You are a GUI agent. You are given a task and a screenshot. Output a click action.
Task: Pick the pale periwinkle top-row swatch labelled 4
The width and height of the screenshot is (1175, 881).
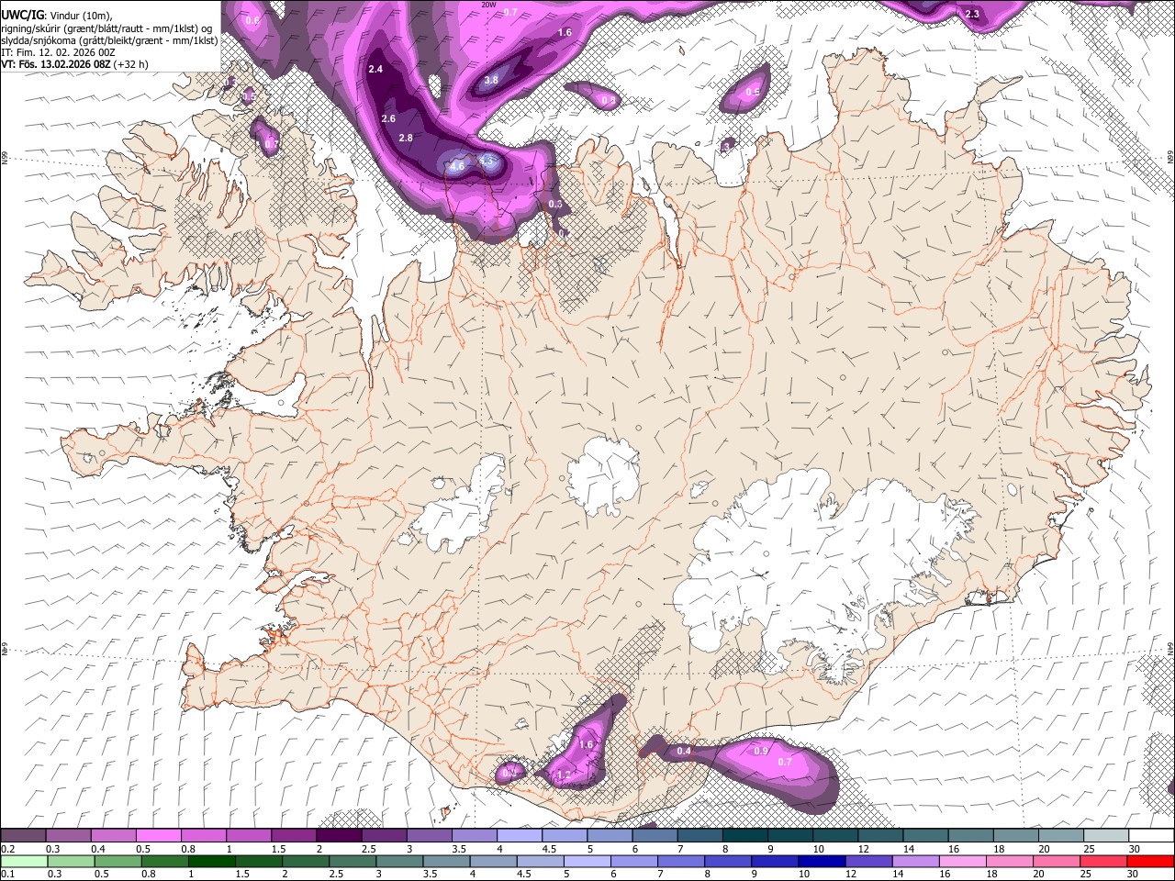519,836
